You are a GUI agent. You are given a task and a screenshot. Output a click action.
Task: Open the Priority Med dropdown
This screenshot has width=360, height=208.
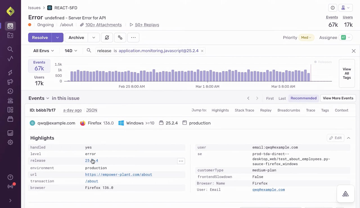(x=306, y=38)
